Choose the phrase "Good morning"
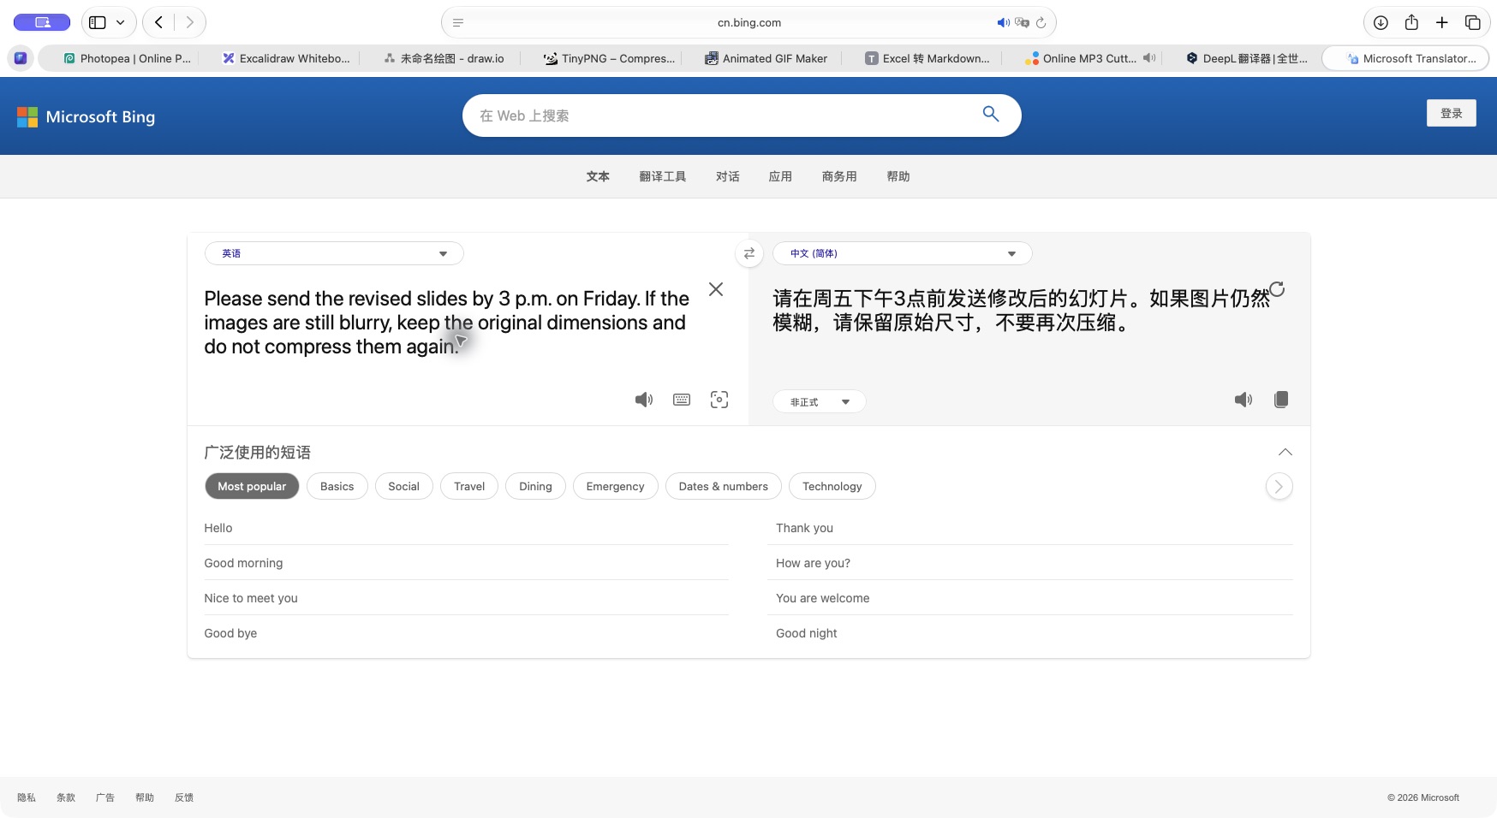This screenshot has width=1497, height=818. pyautogui.click(x=243, y=563)
